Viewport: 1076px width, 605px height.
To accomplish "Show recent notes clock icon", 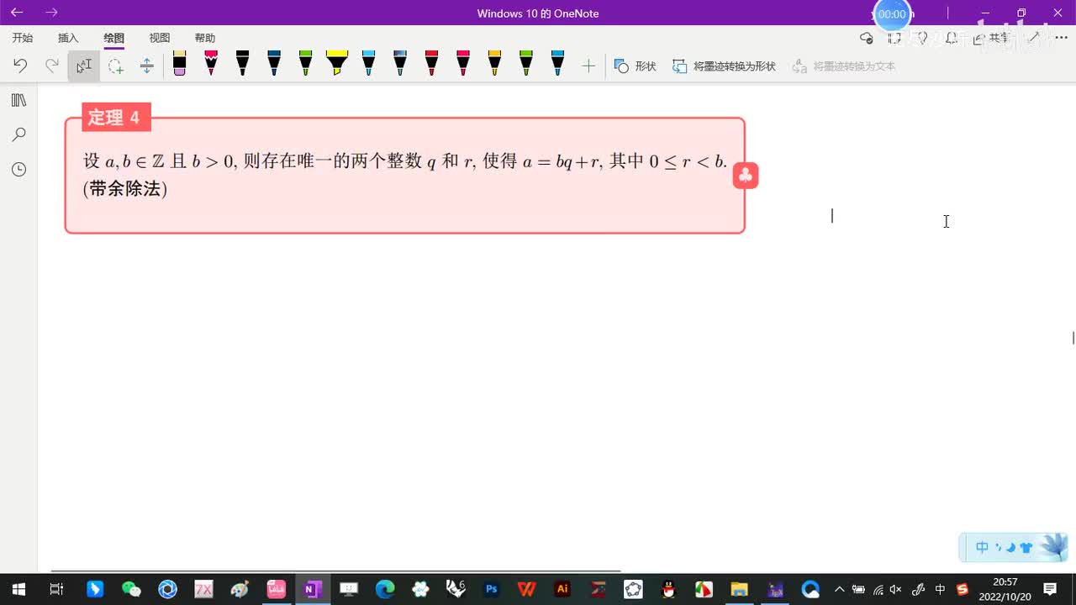I will click(18, 170).
